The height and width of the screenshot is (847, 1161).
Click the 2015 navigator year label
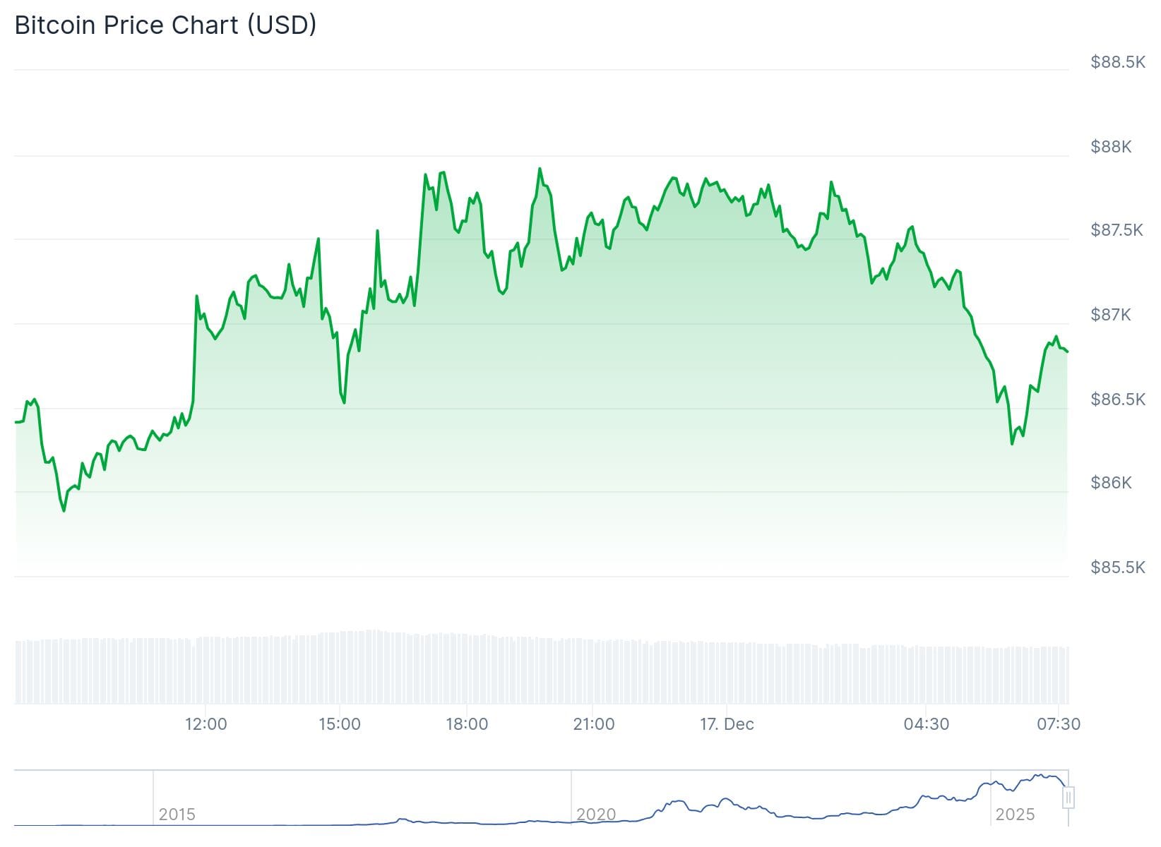177,815
